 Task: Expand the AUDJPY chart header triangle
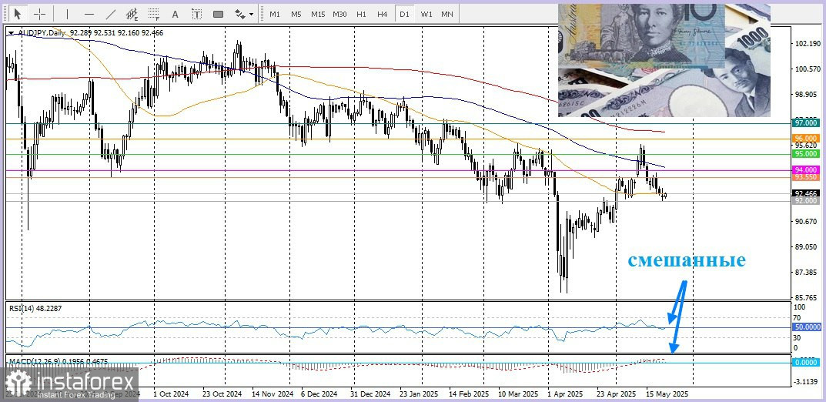10,33
